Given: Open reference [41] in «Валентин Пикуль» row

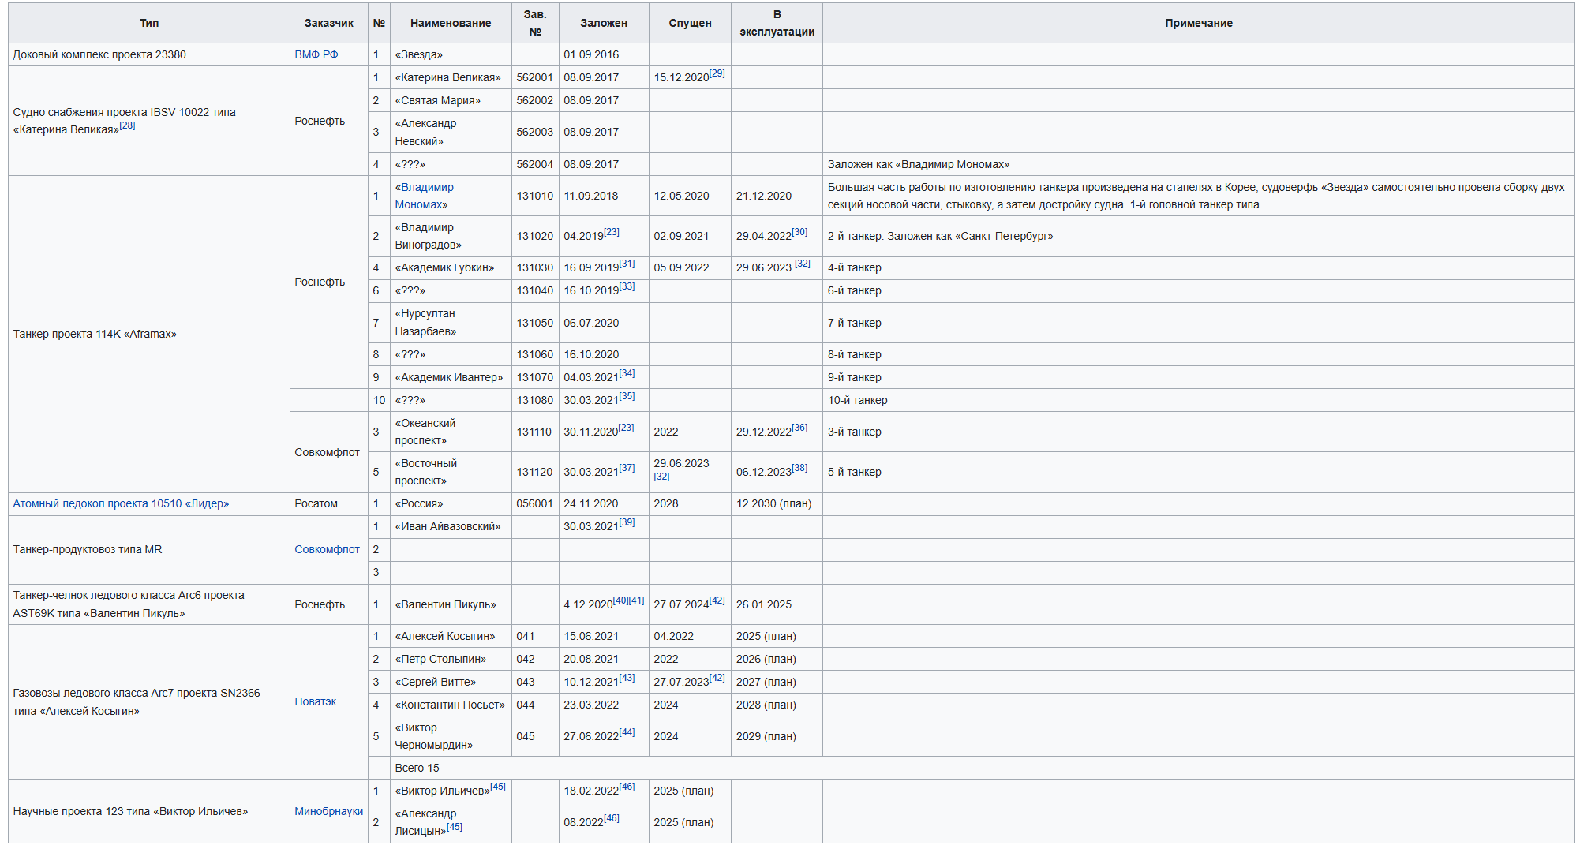Looking at the screenshot, I should pos(637,600).
